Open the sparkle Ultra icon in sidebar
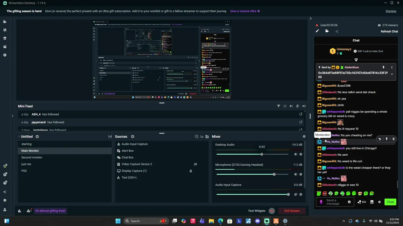 tap(5, 192)
